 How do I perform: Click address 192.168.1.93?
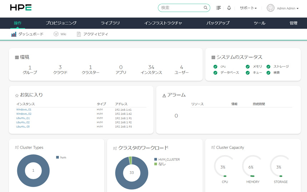[x=124, y=127]
